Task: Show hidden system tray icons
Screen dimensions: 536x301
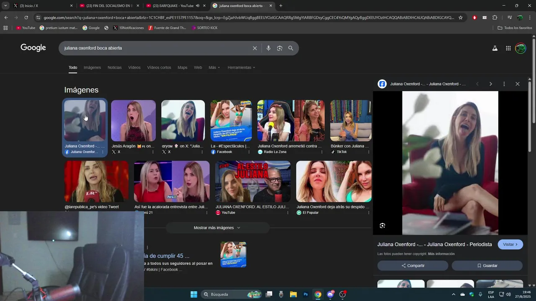Action: pos(453,294)
